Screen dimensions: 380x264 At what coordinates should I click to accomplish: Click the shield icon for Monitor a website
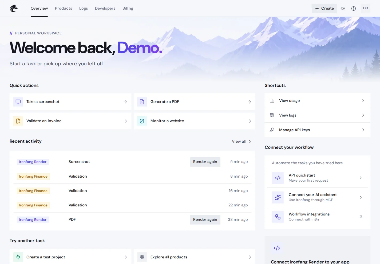coord(142,121)
